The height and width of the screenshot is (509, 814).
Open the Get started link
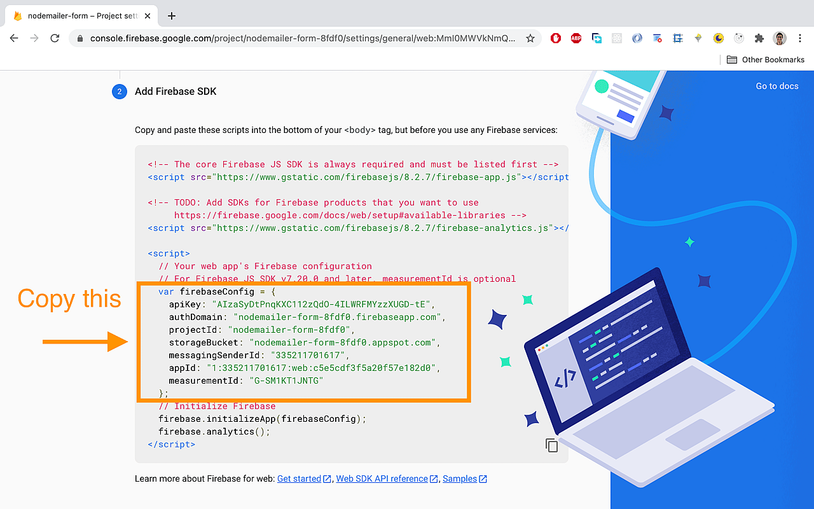point(299,478)
